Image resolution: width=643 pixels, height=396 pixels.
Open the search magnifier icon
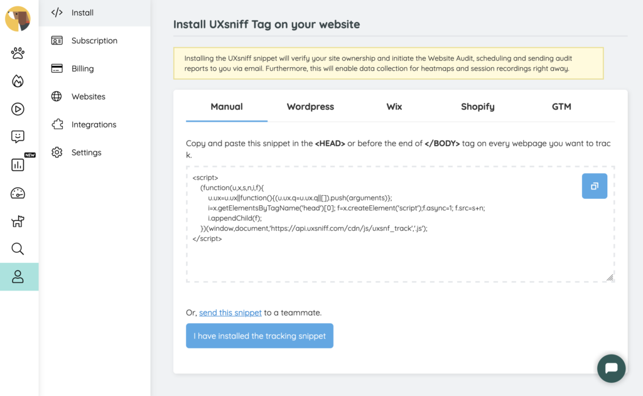tap(18, 249)
